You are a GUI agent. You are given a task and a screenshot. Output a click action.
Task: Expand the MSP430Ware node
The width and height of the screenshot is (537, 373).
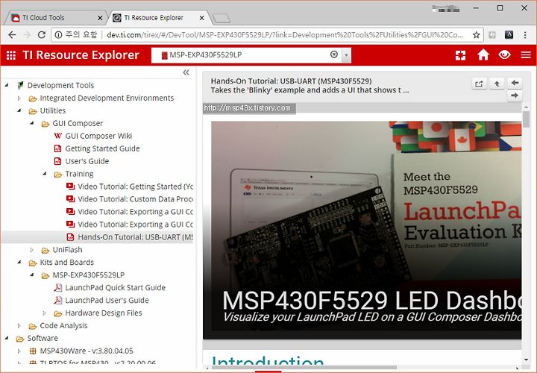click(19, 351)
